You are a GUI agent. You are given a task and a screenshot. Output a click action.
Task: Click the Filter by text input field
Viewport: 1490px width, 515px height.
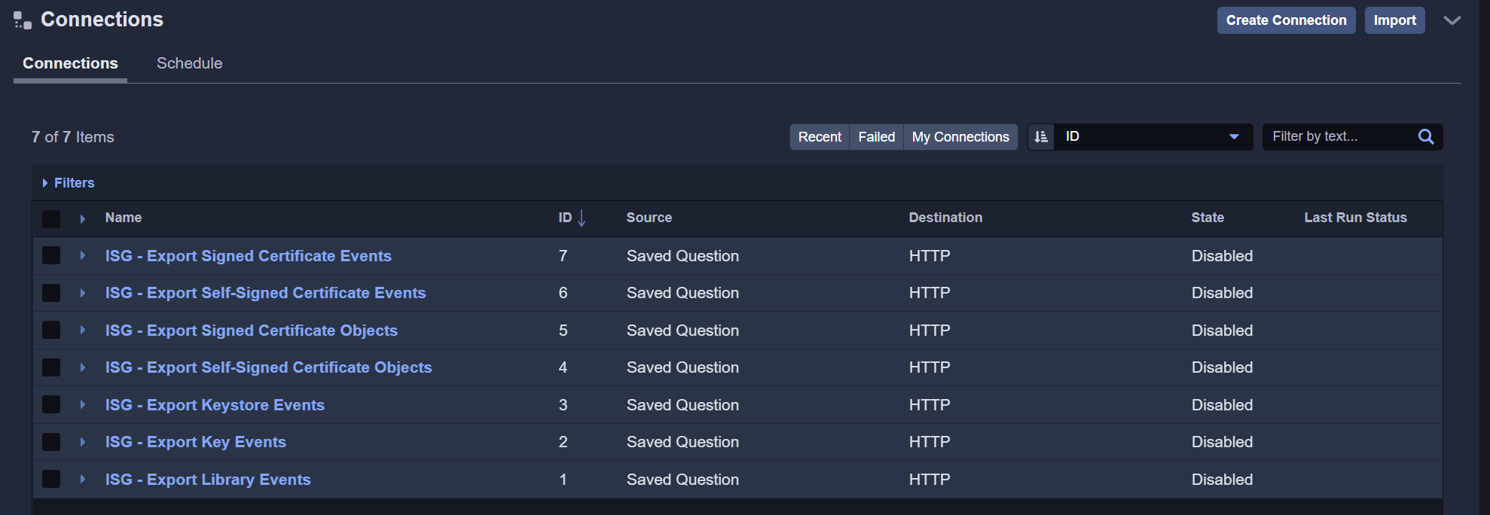tap(1337, 137)
